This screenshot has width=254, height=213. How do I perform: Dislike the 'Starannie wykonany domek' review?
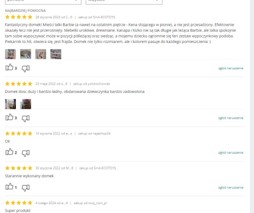26,188
